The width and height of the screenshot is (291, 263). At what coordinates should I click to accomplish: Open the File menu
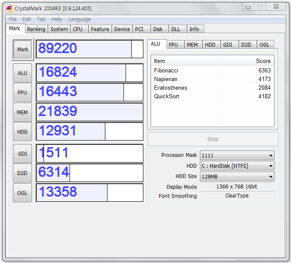(x=13, y=19)
